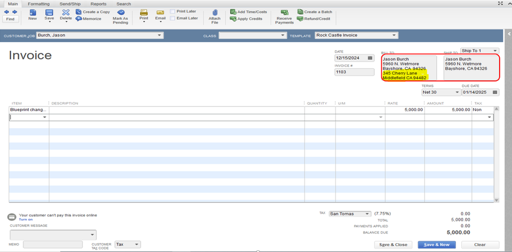Image resolution: width=512 pixels, height=252 pixels.
Task: Select the 5,000.00 Rate cell
Action: point(405,110)
